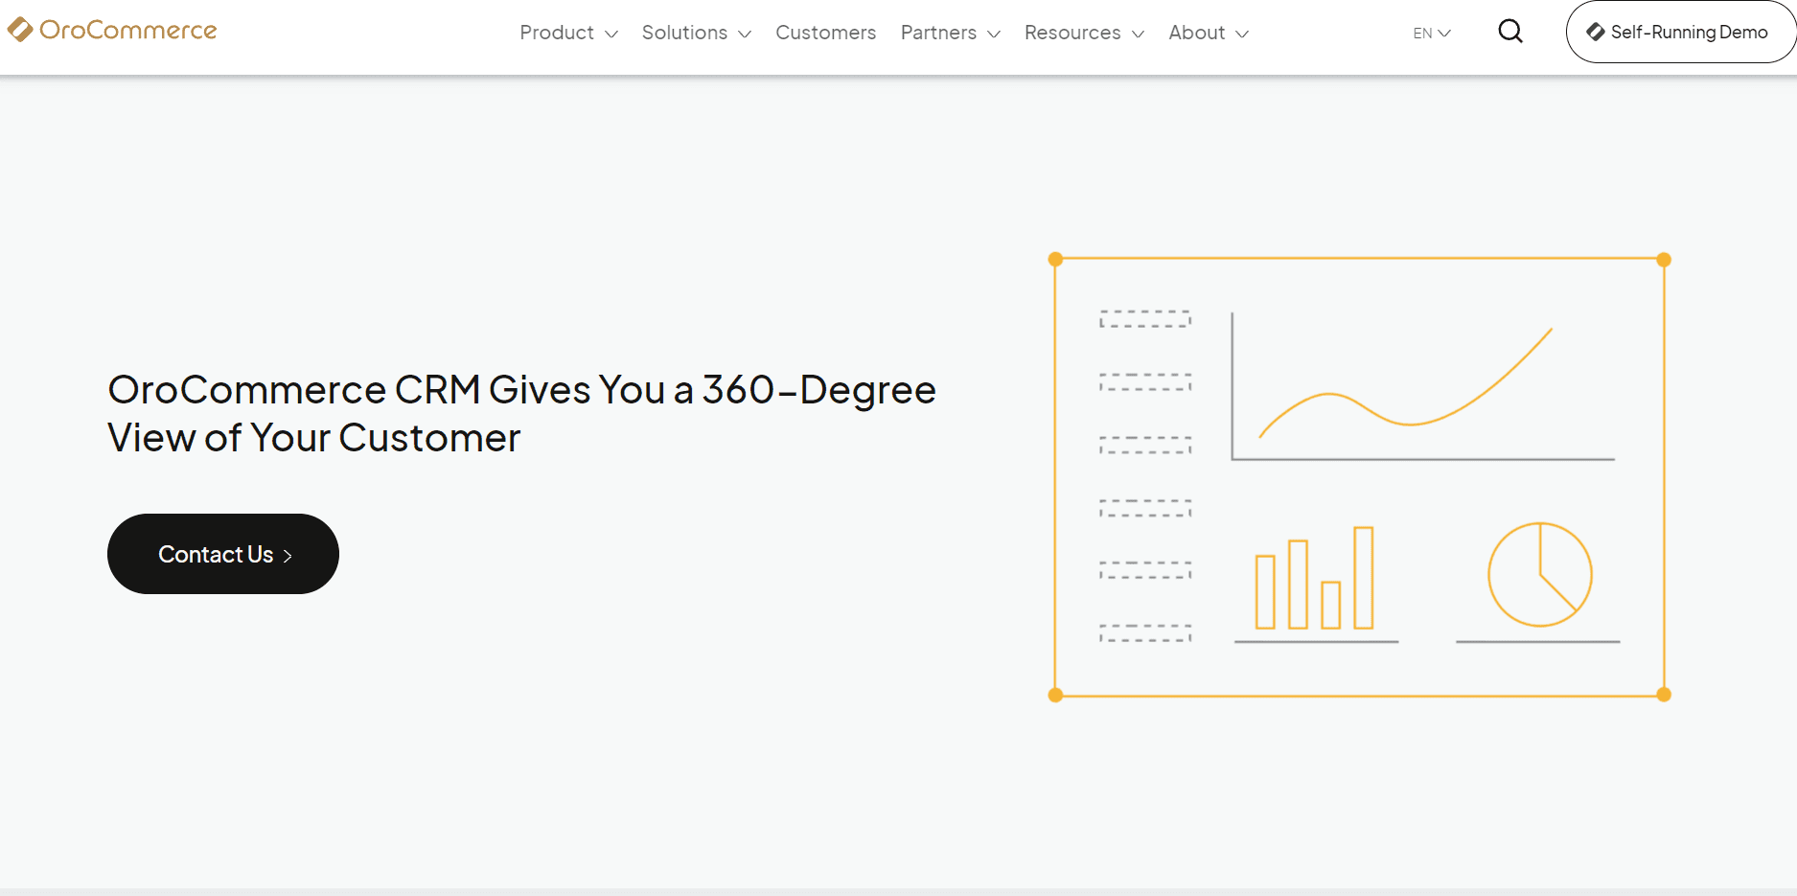The image size is (1797, 896).
Task: Click the top dashed placeholder in the illustration
Action: pyautogui.click(x=1145, y=319)
